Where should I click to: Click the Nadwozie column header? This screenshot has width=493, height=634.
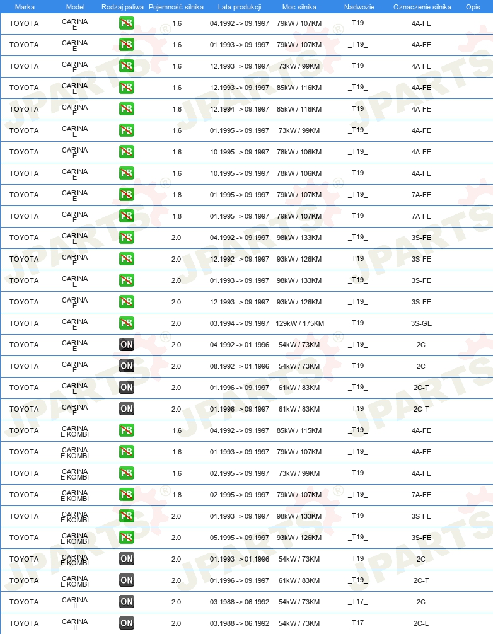359,7
